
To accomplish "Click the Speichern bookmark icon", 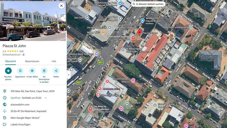I will (x=20, y=71).
